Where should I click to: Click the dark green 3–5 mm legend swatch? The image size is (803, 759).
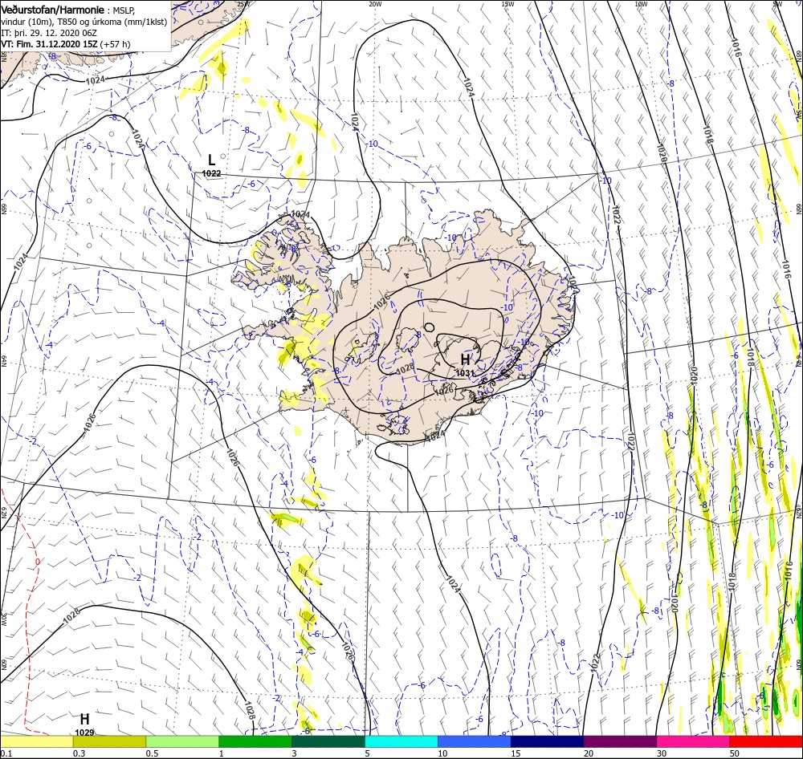(x=328, y=741)
